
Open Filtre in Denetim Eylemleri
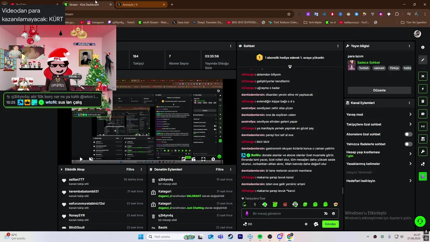[219, 169]
